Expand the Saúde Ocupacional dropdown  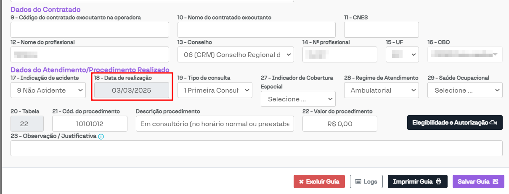[465, 90]
